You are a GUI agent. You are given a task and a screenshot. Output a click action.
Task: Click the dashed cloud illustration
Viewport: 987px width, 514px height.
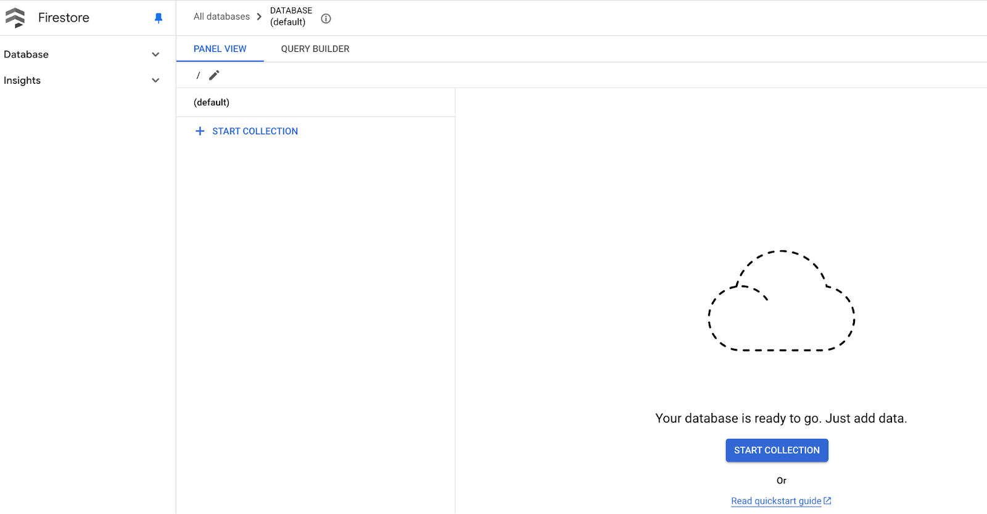coord(782,302)
